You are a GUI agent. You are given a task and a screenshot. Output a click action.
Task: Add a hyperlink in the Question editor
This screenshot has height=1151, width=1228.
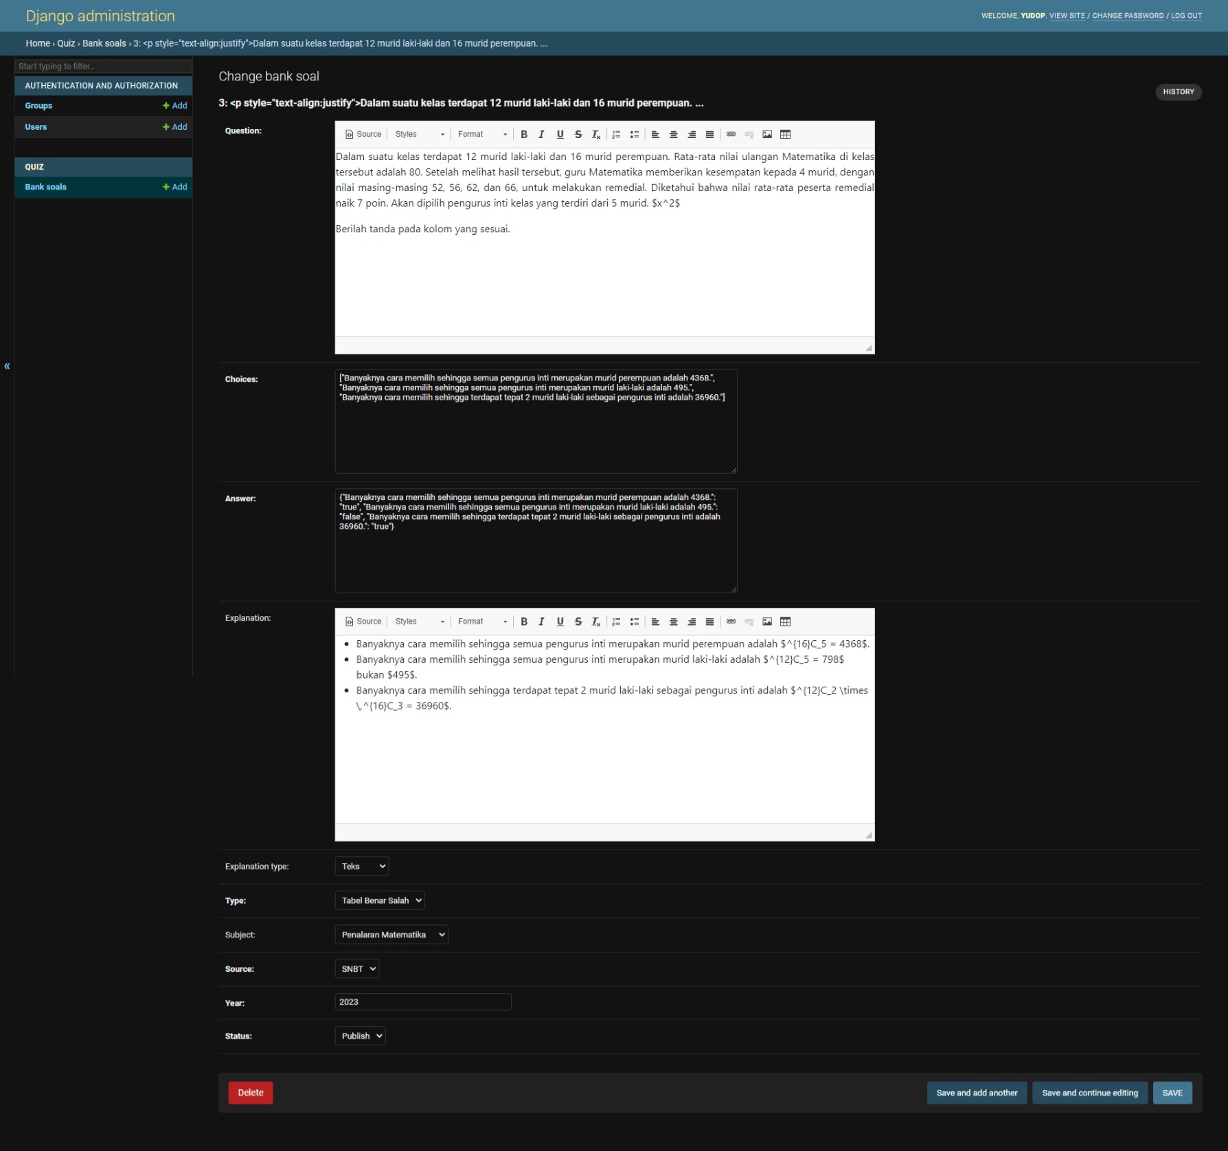pos(731,134)
